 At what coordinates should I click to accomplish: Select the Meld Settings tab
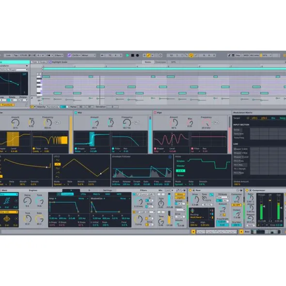pos(108,190)
